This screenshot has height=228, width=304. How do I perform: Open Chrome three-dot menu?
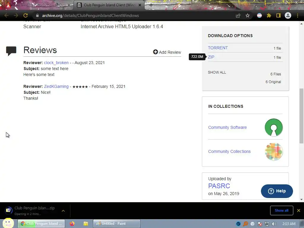click(297, 15)
